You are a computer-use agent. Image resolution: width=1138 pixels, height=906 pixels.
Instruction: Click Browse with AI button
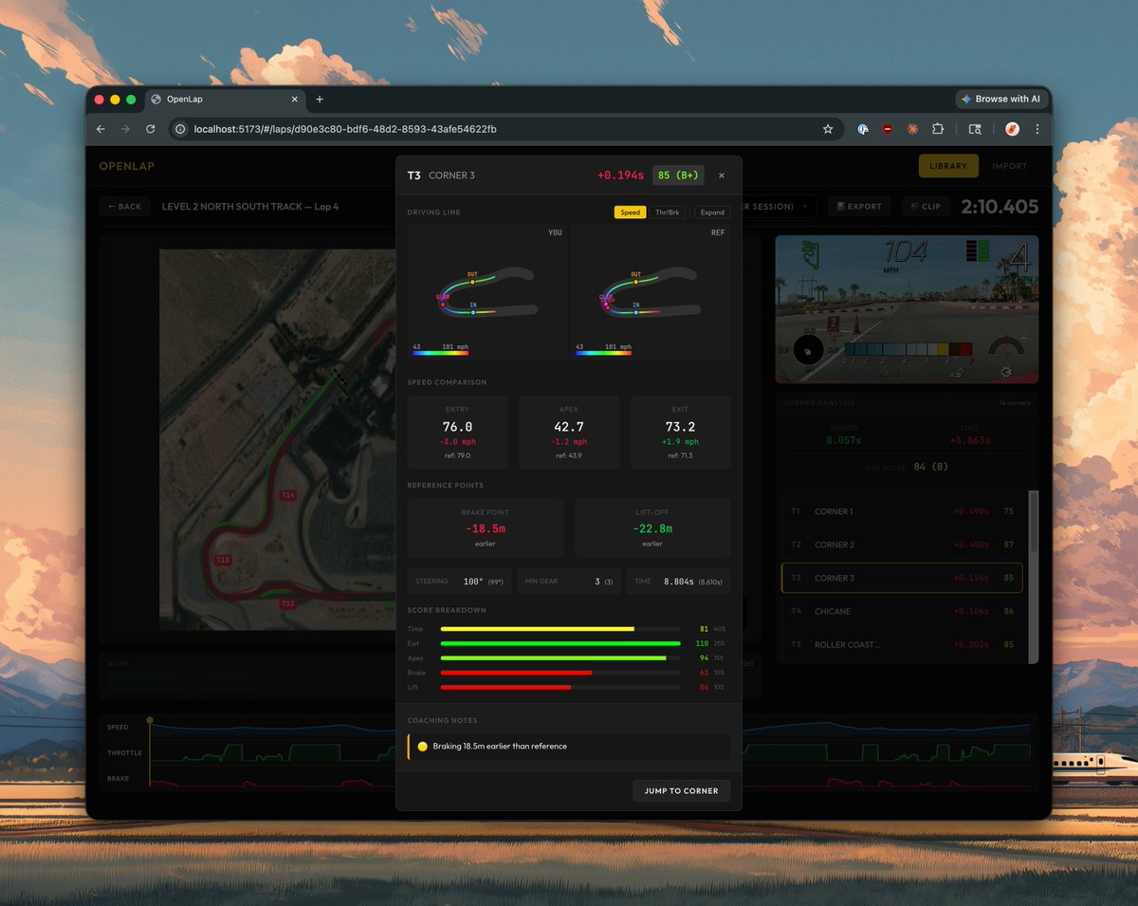point(1000,99)
